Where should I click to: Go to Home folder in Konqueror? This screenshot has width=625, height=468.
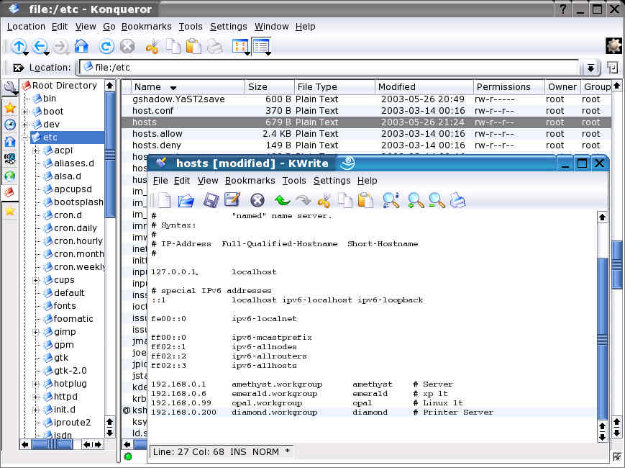(82, 46)
